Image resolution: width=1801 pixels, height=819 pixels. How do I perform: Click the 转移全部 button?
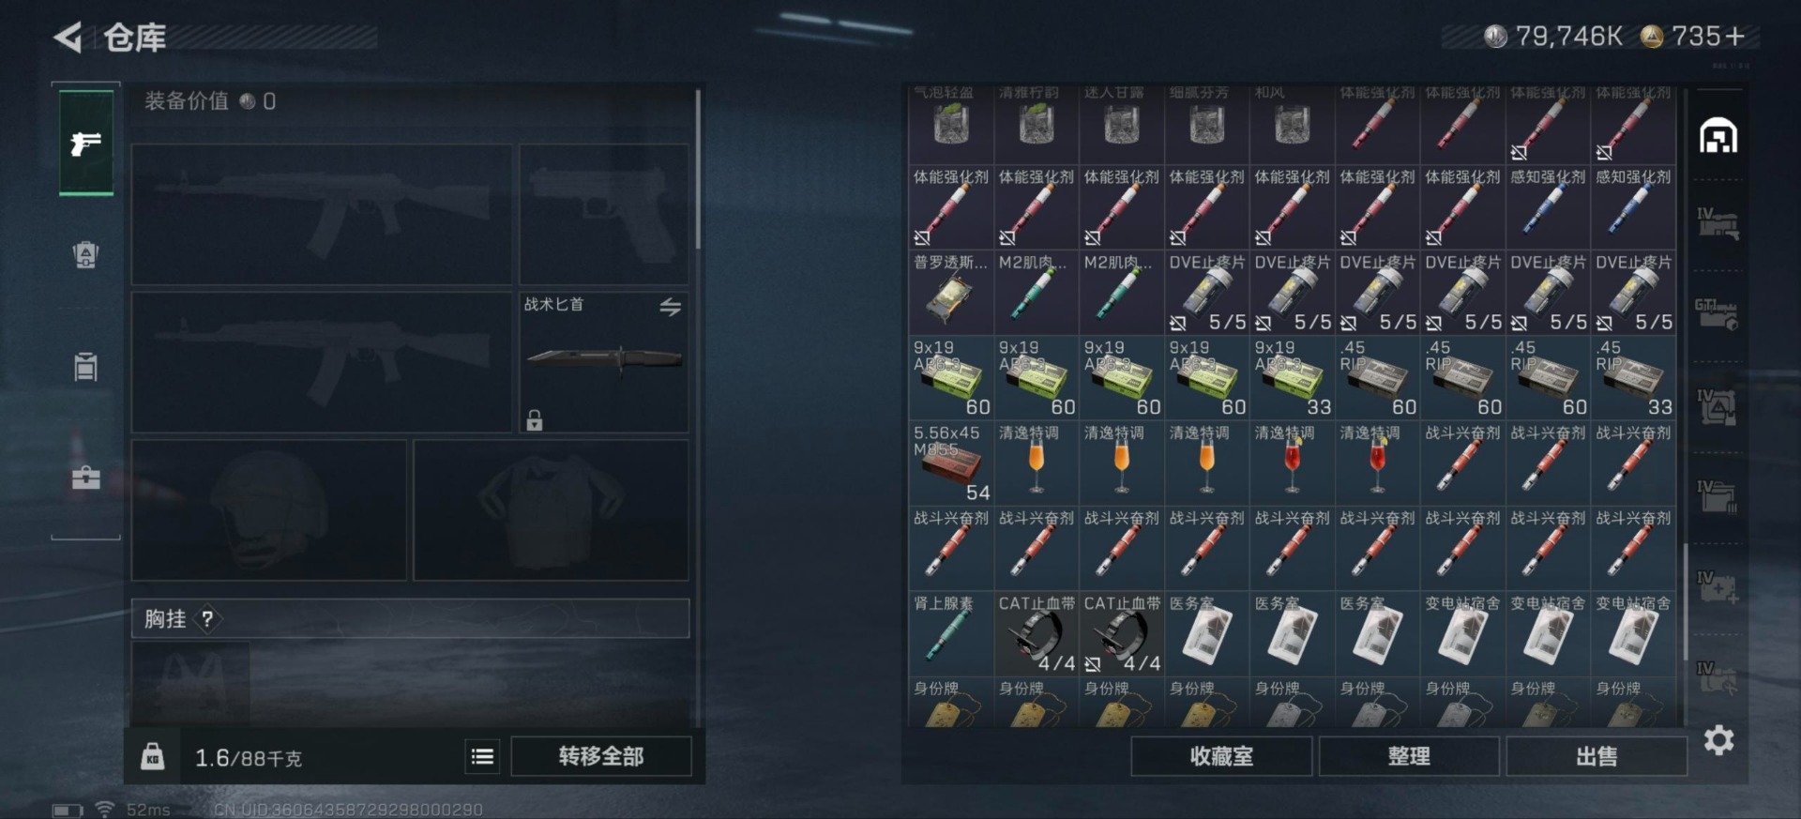coord(601,756)
